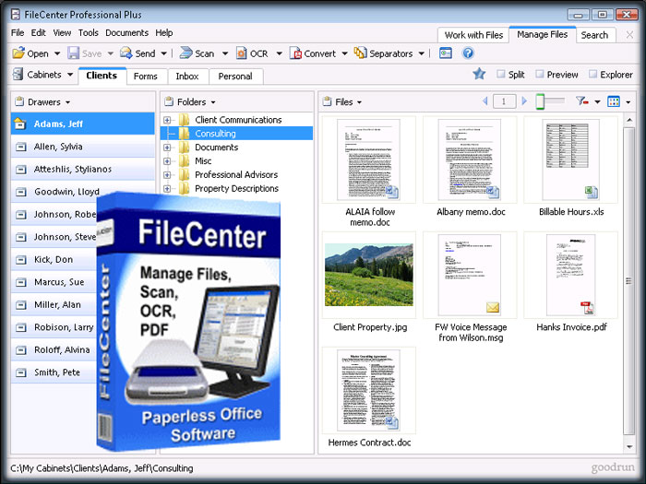Open the Edit menu
Viewport: 646px width, 484px height.
39,33
